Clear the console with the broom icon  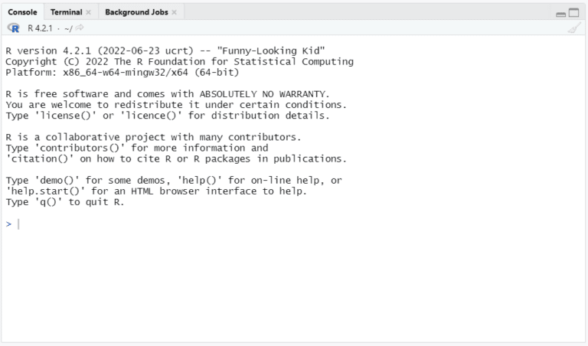click(573, 28)
